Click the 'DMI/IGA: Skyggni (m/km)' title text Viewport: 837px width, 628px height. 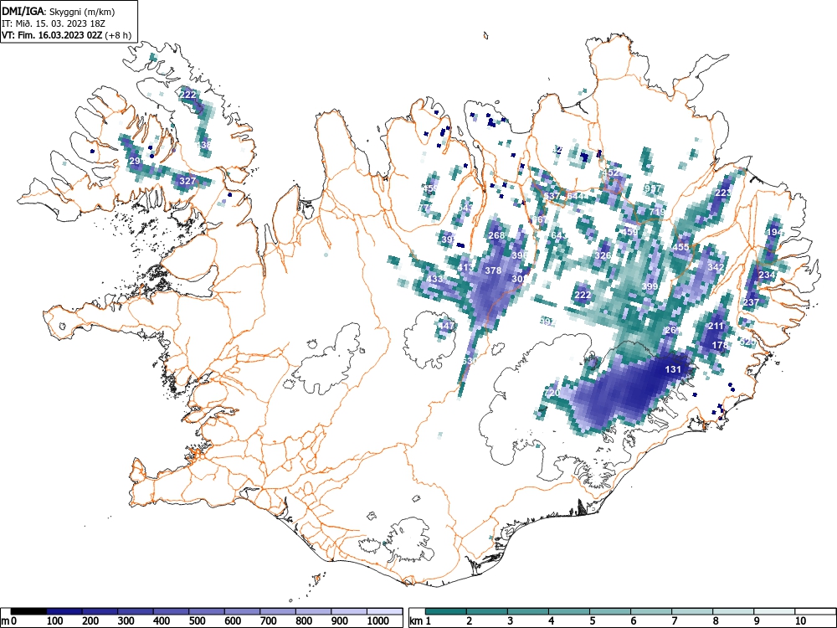pyautogui.click(x=59, y=12)
